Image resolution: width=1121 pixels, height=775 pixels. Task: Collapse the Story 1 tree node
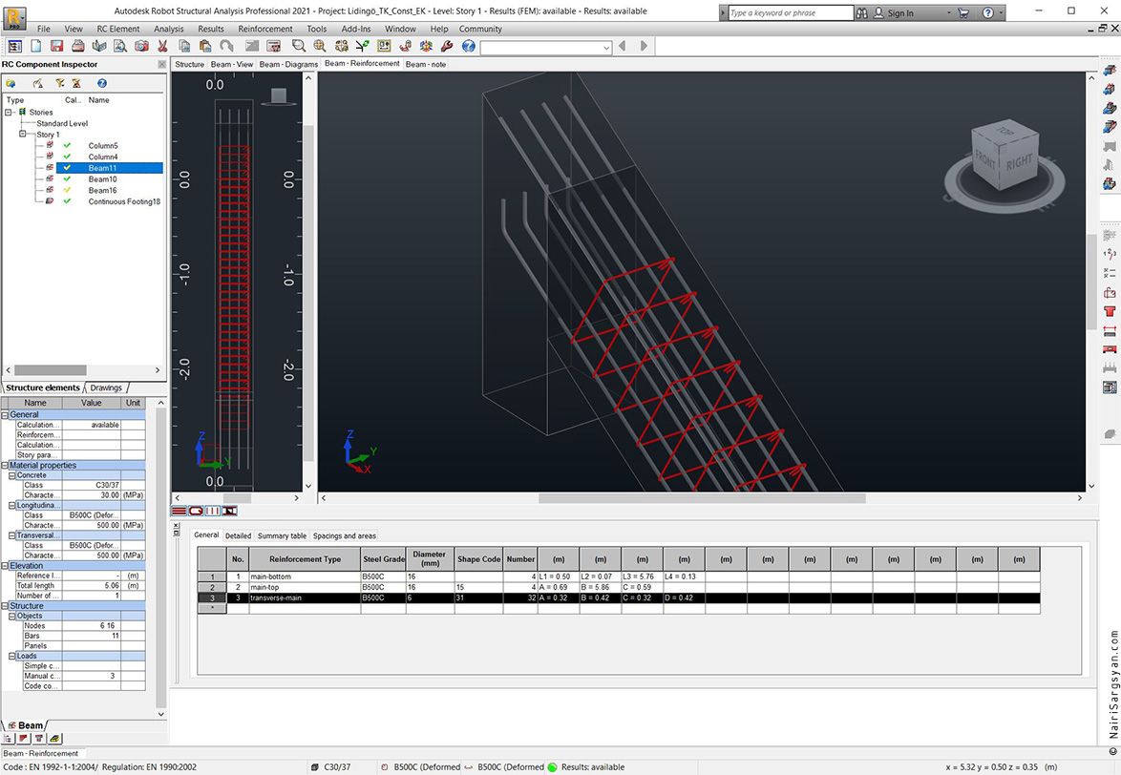(22, 134)
